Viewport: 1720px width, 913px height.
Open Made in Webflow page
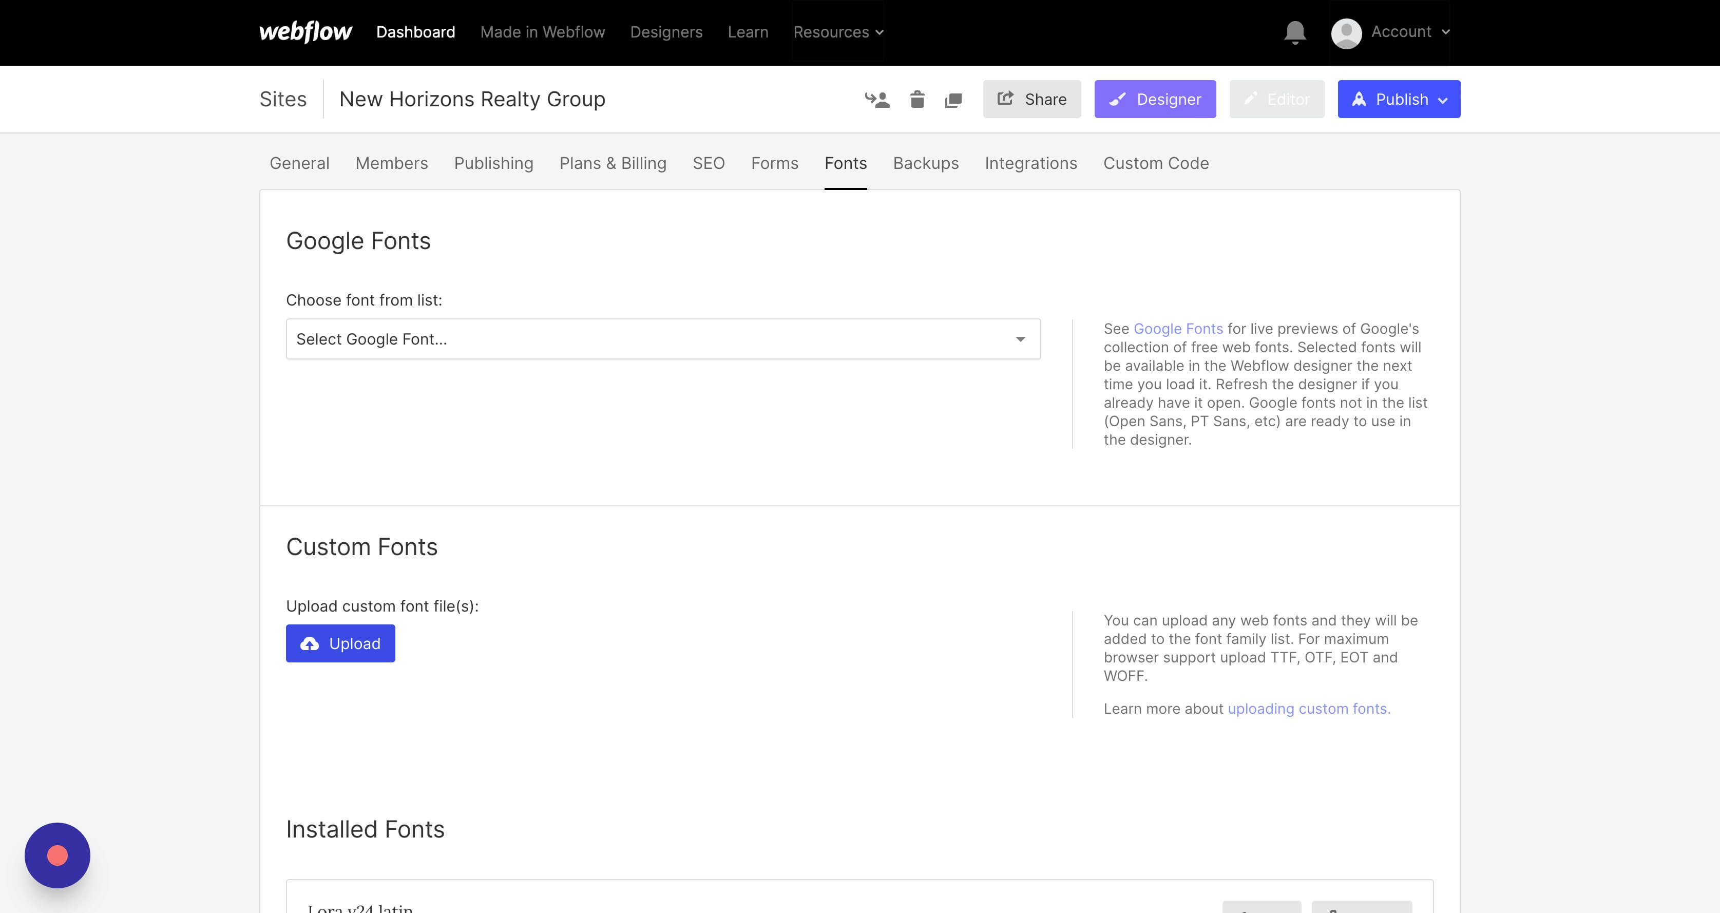(542, 32)
